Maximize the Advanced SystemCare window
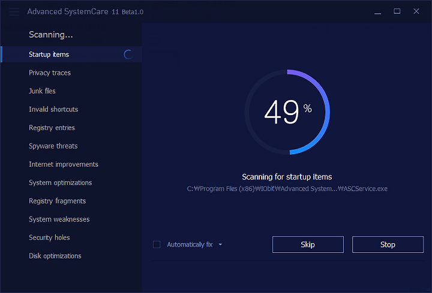Viewport: 432px width, 293px height. click(397, 11)
